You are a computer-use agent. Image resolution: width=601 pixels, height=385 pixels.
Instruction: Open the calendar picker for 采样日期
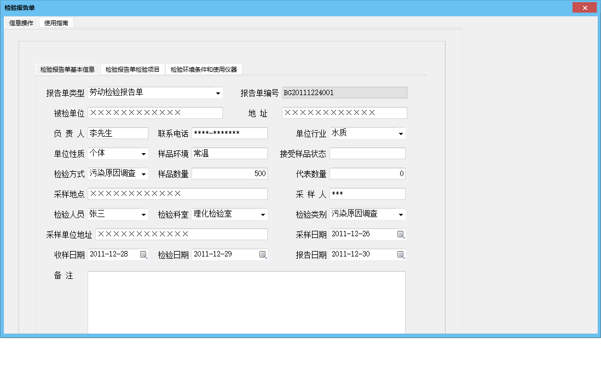401,234
